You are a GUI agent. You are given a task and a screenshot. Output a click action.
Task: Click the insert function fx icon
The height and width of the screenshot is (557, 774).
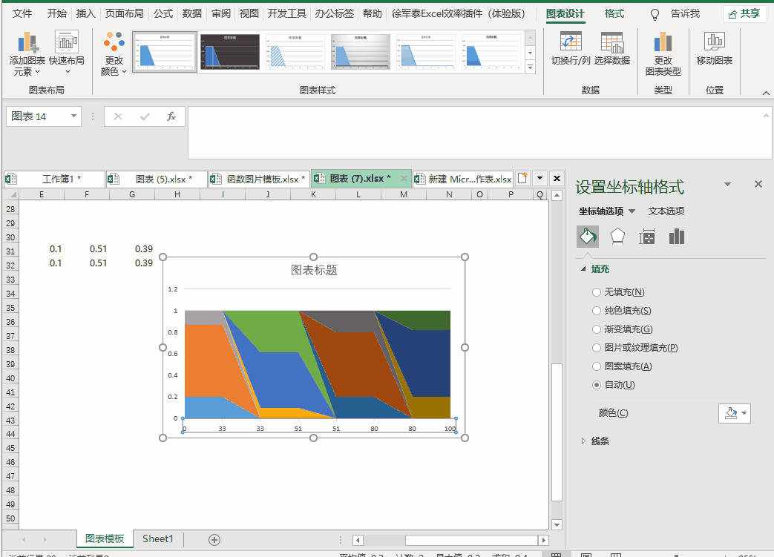[171, 116]
